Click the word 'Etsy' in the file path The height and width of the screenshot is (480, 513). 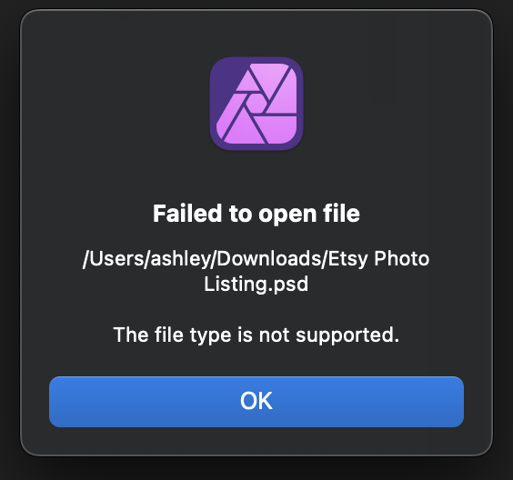347,260
